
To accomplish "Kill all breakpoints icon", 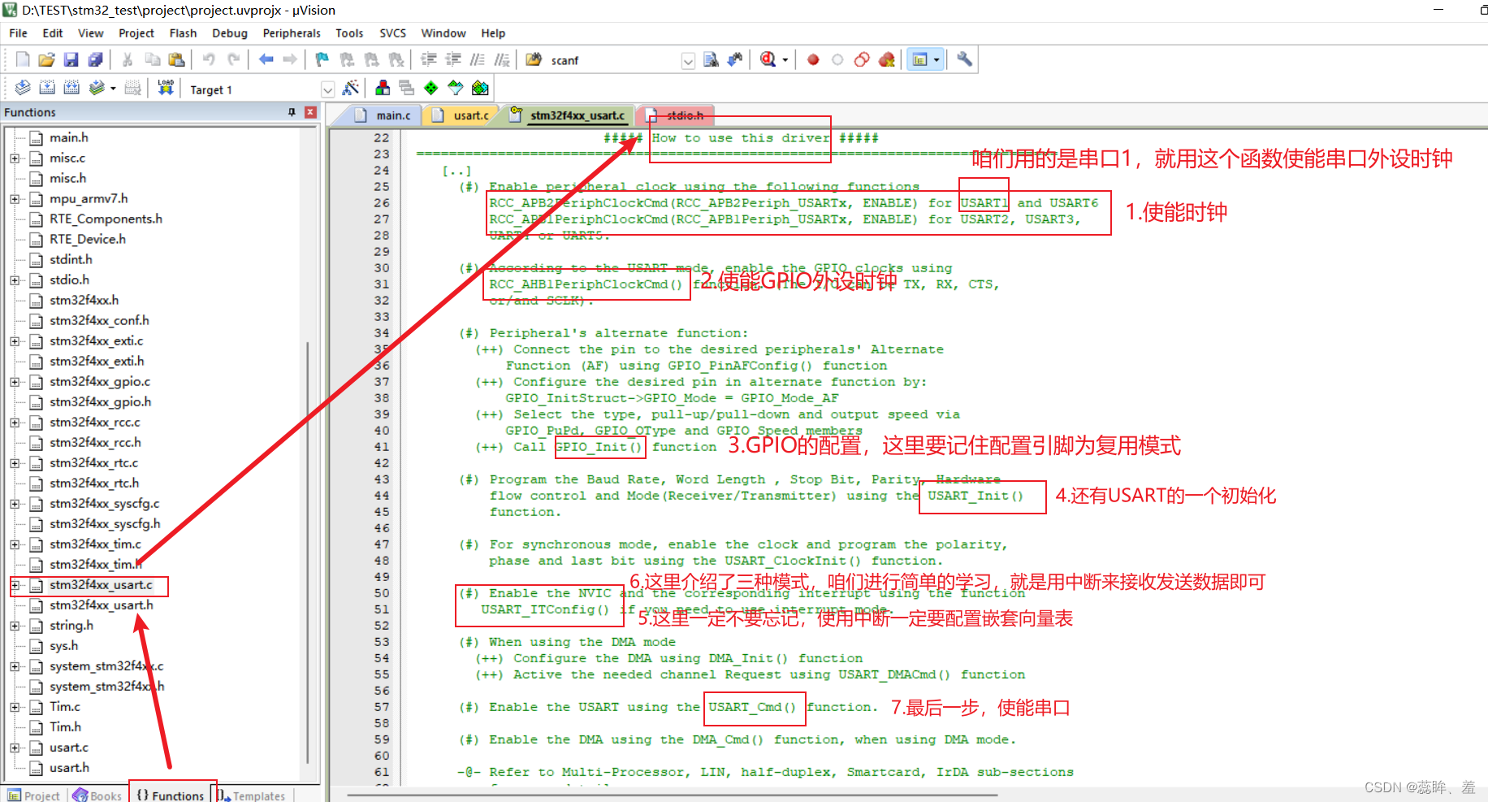I will pos(887,59).
